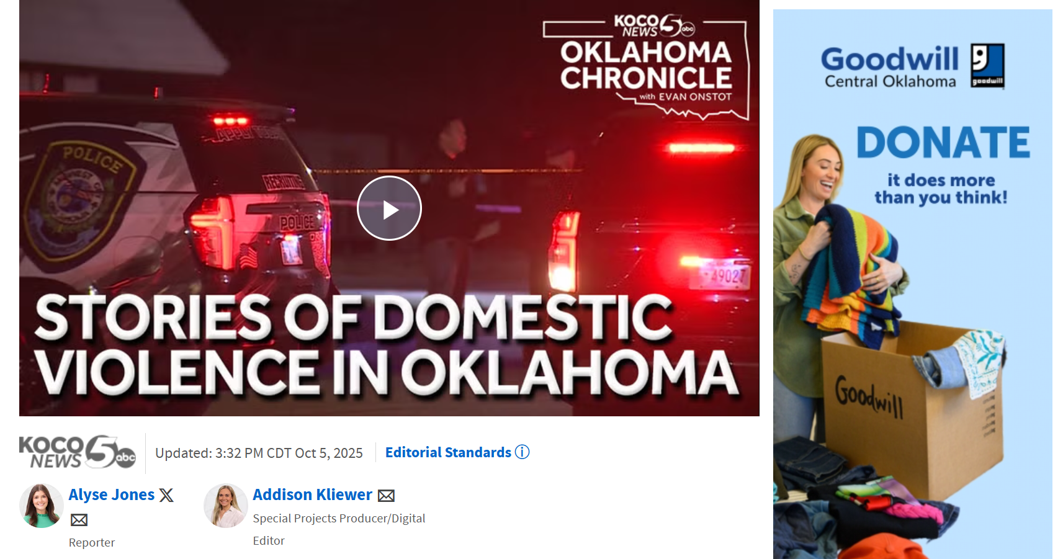Open the KOCO 5 News logo

point(78,452)
